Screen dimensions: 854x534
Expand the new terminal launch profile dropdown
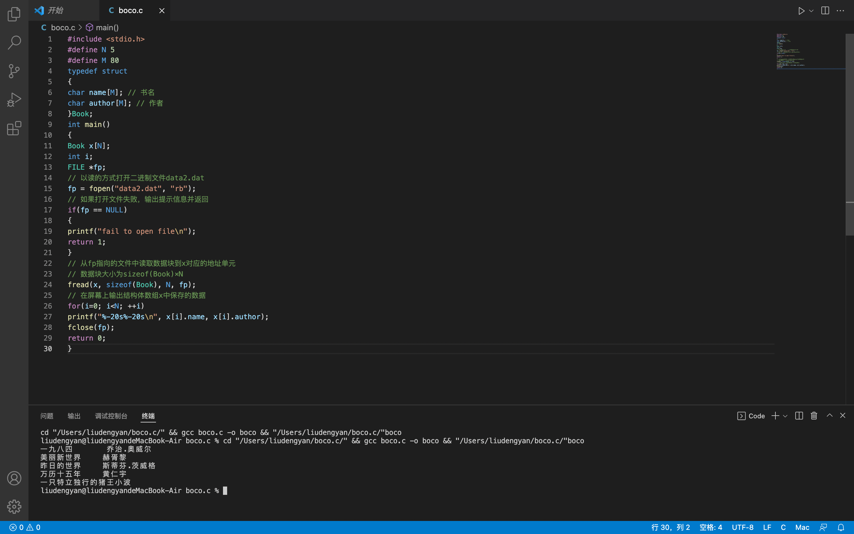click(785, 416)
